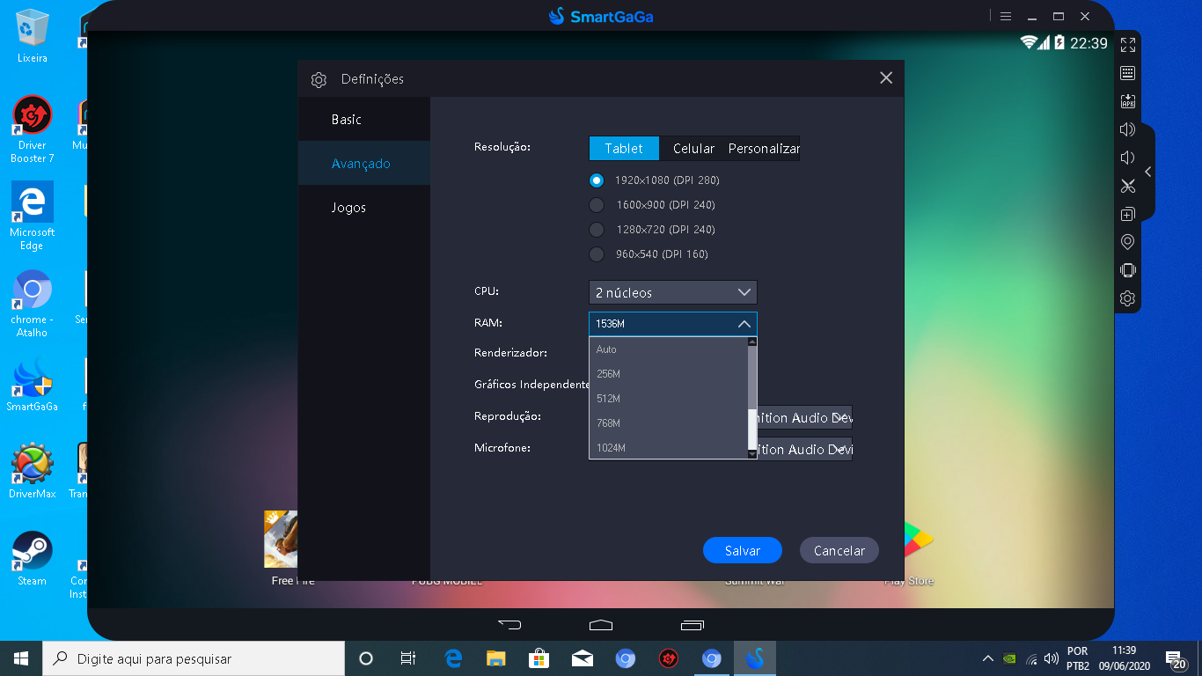Choose 1024M in the RAM list
1202x676 pixels.
pos(668,448)
